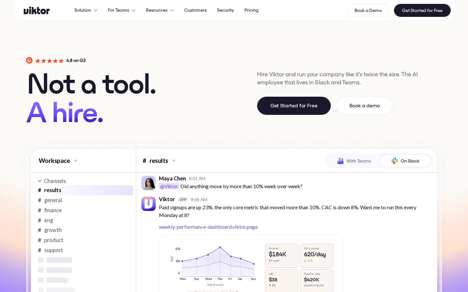Go to the Customers page
468x292 pixels.
[x=195, y=10]
